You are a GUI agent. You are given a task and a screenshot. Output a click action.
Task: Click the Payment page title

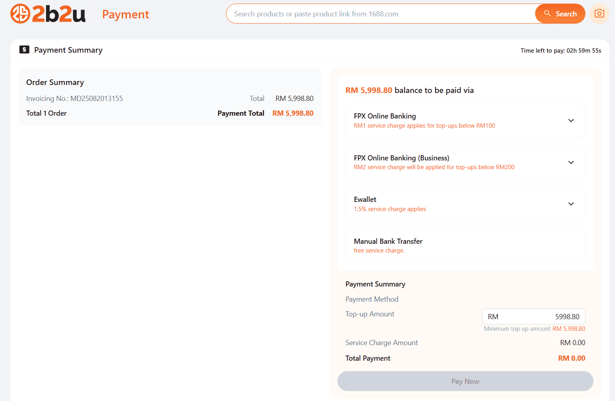pos(125,14)
